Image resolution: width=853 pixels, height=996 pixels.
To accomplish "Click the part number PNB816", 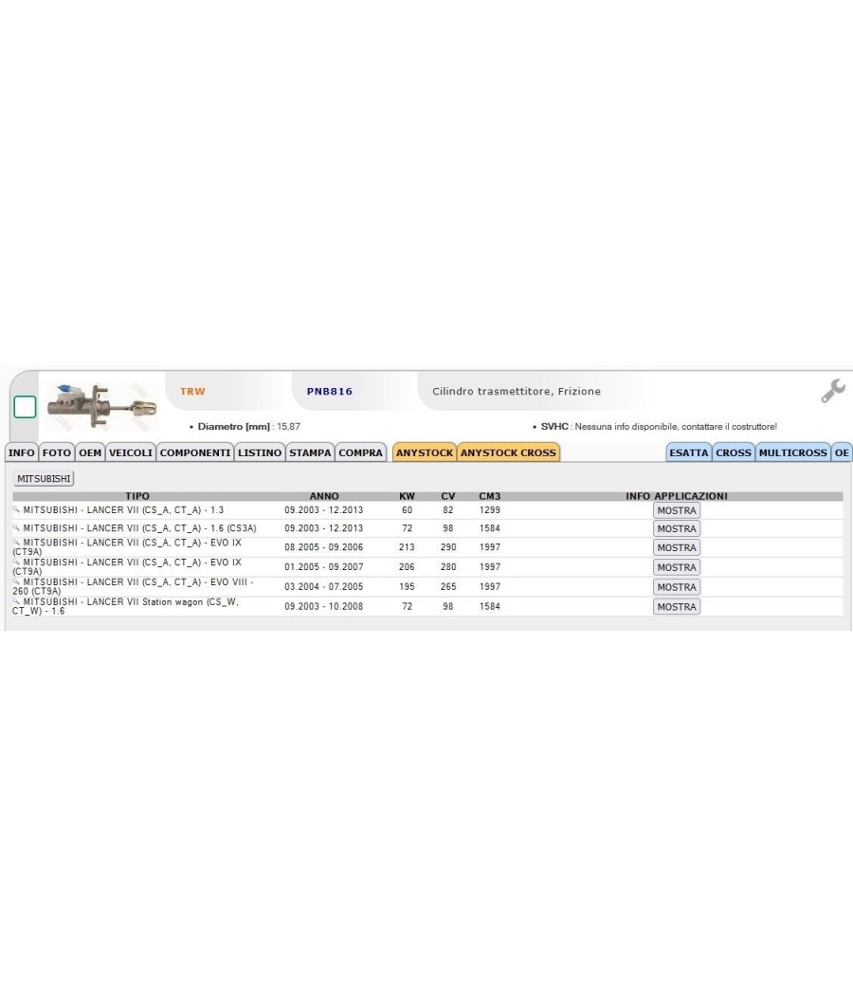I will point(330,391).
